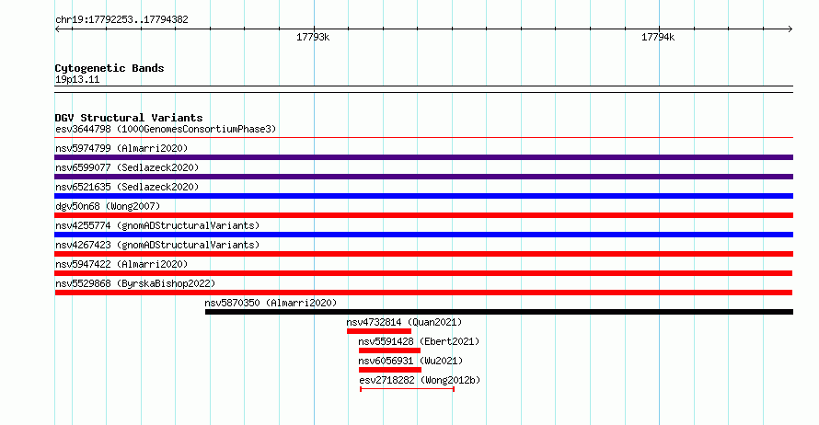Open nsv5870350 (Almarri2020) label
Screen dimensions: 819x425
271,303
